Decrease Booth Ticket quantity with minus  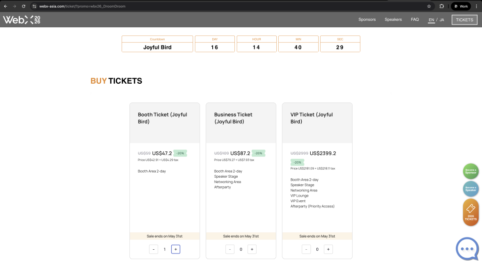coord(153,249)
